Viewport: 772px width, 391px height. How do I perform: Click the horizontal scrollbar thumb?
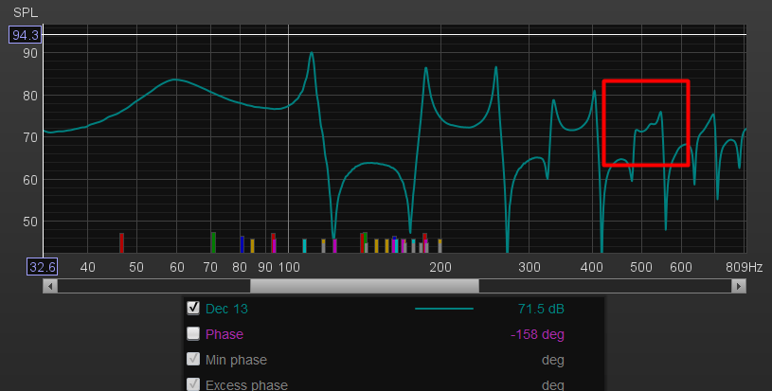click(365, 286)
